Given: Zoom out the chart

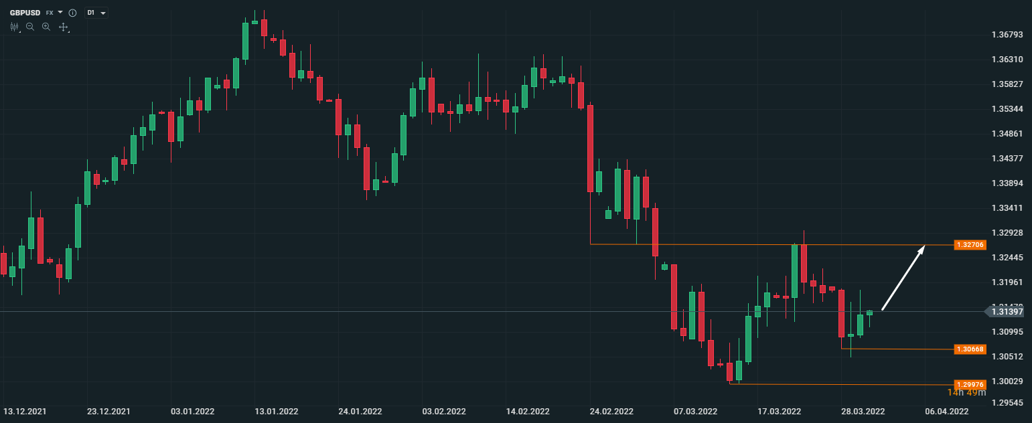Looking at the screenshot, I should pos(30,27).
